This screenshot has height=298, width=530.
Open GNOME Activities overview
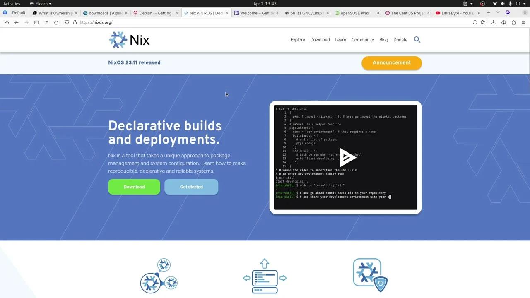pyautogui.click(x=12, y=4)
